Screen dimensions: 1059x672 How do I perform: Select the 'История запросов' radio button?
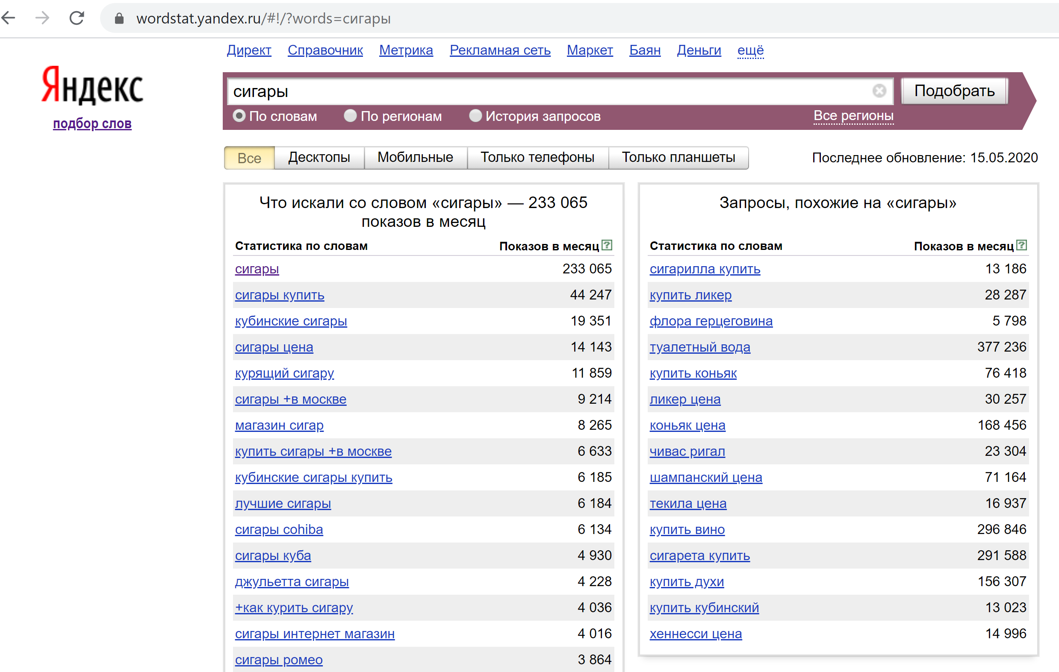point(475,116)
